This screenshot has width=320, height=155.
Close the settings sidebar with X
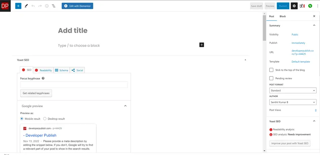314,16
